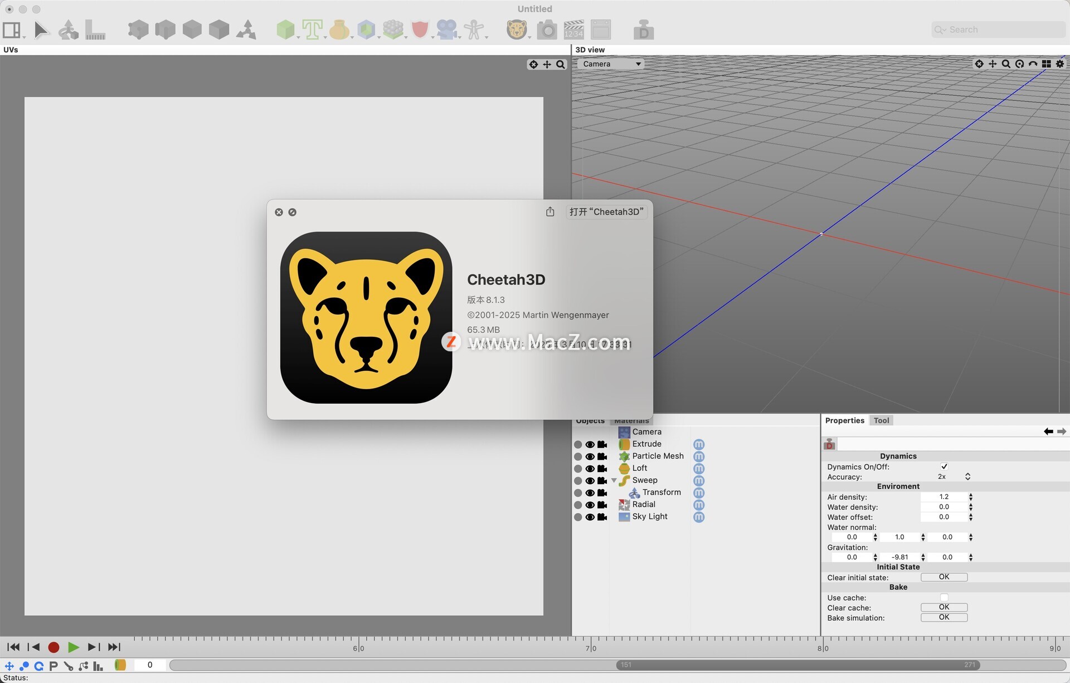
Task: Click the Gravitation -9.81 stepper arrows
Action: 923,557
